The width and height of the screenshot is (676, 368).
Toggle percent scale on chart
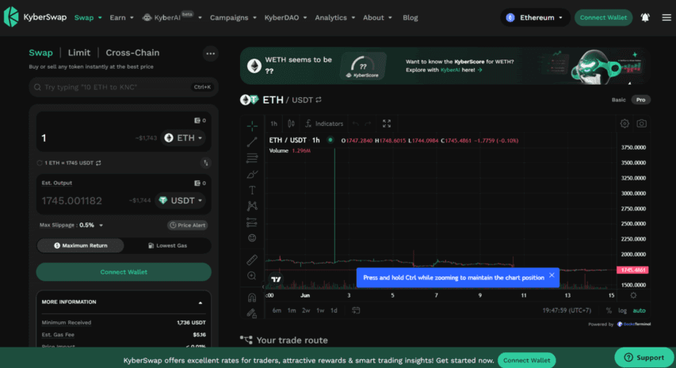pyautogui.click(x=609, y=310)
